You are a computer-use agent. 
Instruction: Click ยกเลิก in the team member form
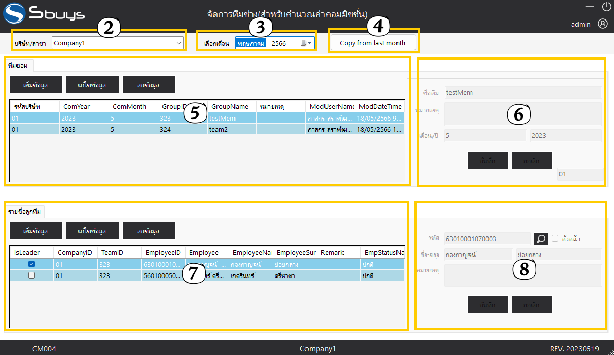tap(532, 305)
